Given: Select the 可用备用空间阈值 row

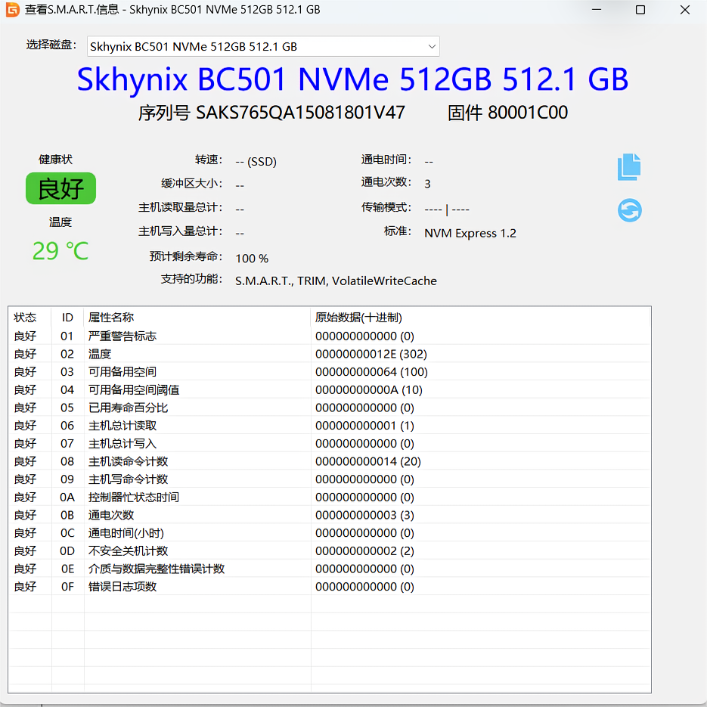Looking at the screenshot, I should [x=330, y=389].
